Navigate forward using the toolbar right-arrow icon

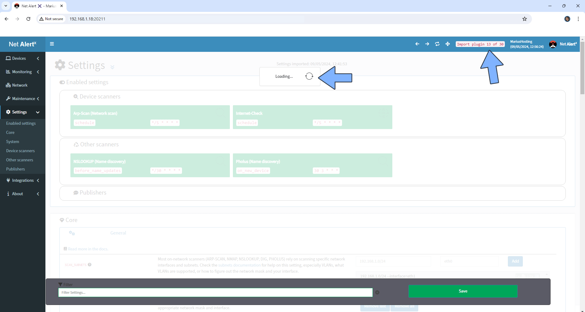pyautogui.click(x=427, y=44)
